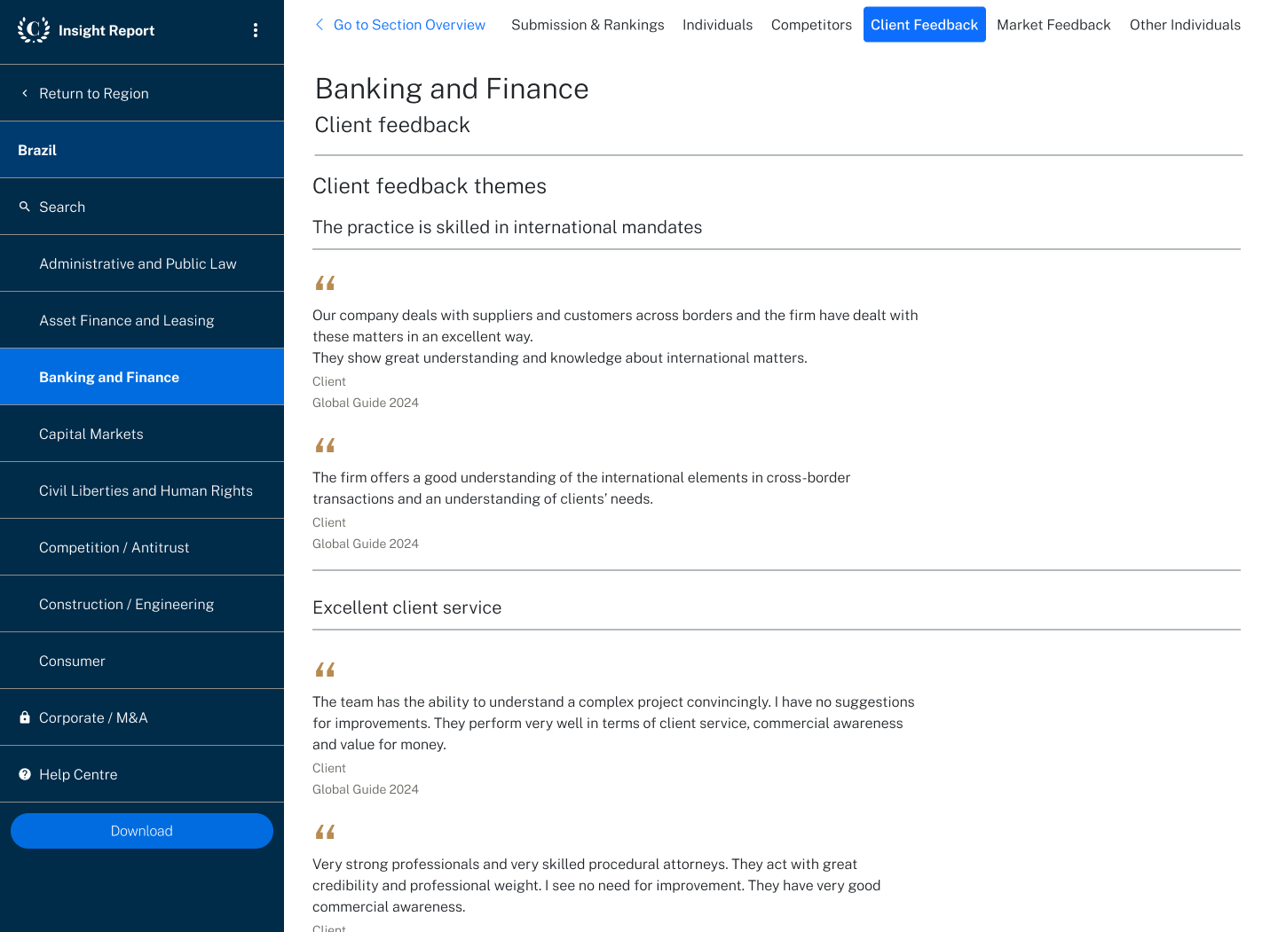The width and height of the screenshot is (1278, 932).
Task: Navigate to Competition / Antitrust
Action: point(114,547)
